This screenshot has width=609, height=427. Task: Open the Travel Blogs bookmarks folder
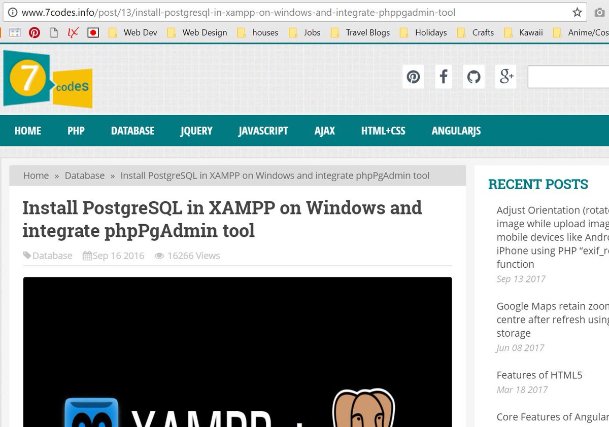point(360,32)
